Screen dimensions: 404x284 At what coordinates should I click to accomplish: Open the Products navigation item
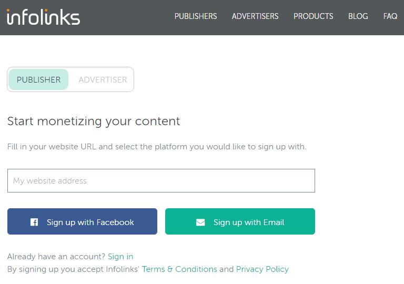click(313, 16)
